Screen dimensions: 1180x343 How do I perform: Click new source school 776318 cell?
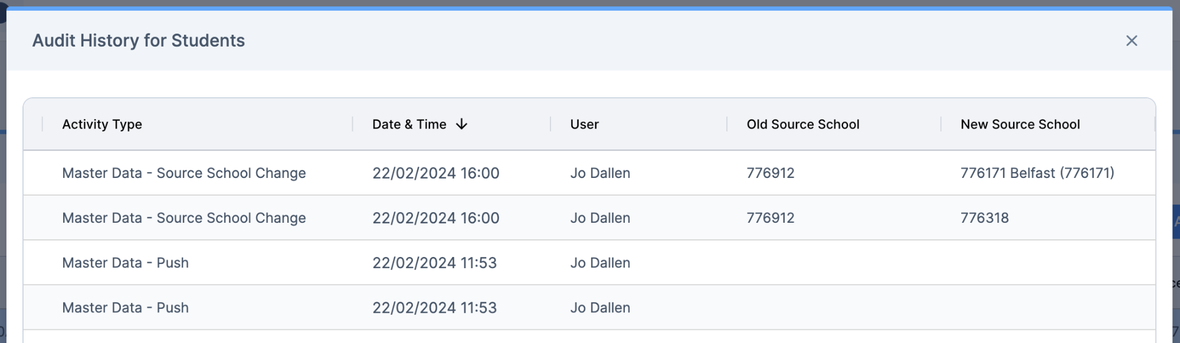[984, 217]
